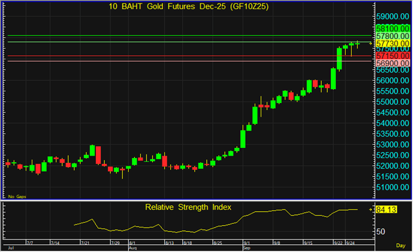The width and height of the screenshot is (413, 252).
Task: Click the 57800.00 price level tag
Action: click(x=392, y=36)
